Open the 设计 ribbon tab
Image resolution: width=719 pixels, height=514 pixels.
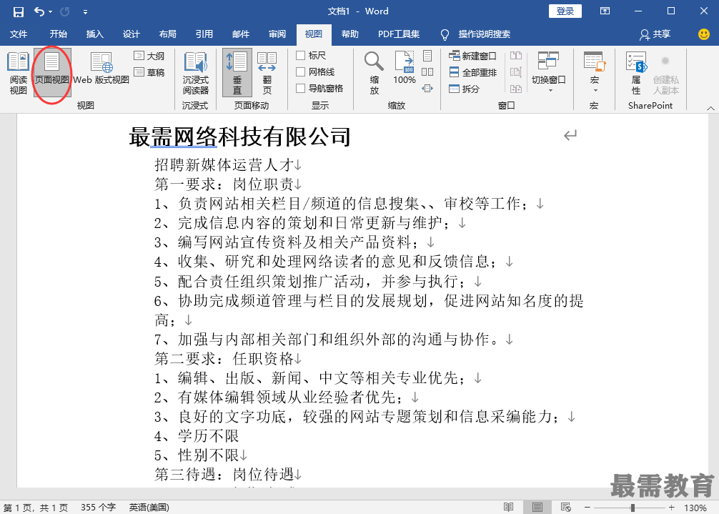[x=131, y=34]
